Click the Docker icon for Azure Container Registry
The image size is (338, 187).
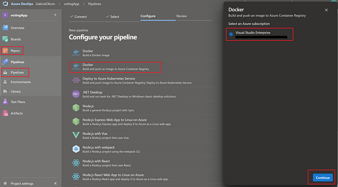tap(76, 67)
